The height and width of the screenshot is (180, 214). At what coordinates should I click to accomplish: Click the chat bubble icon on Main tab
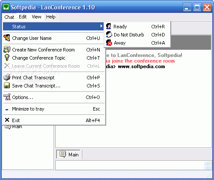[62, 154]
